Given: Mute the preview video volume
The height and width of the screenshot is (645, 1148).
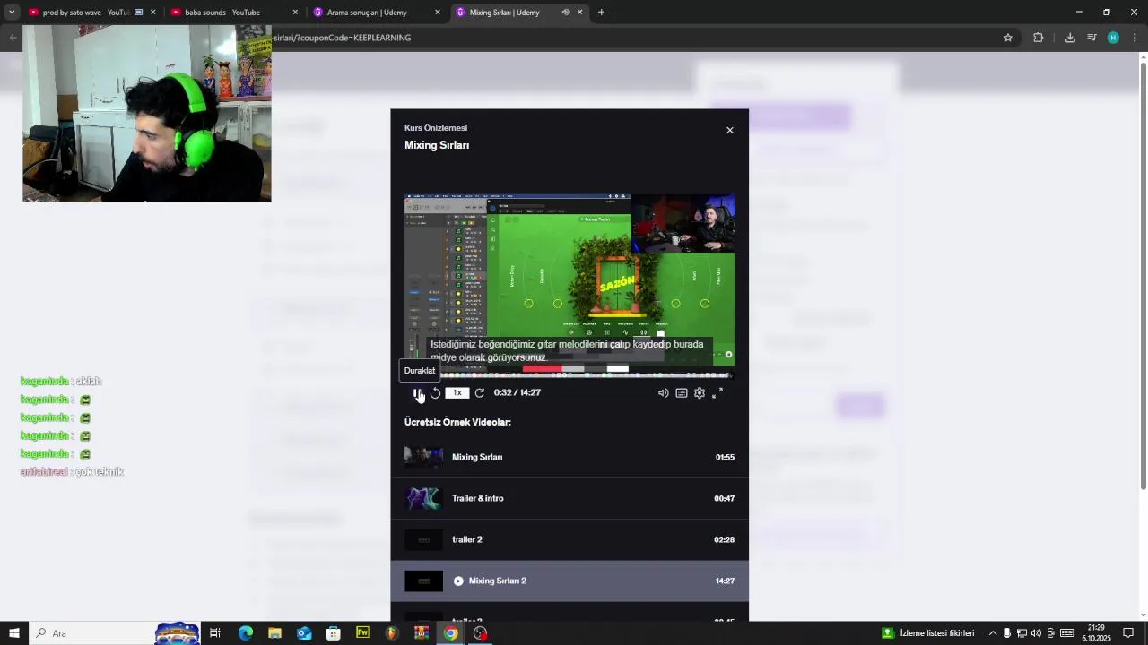Looking at the screenshot, I should click(x=663, y=393).
